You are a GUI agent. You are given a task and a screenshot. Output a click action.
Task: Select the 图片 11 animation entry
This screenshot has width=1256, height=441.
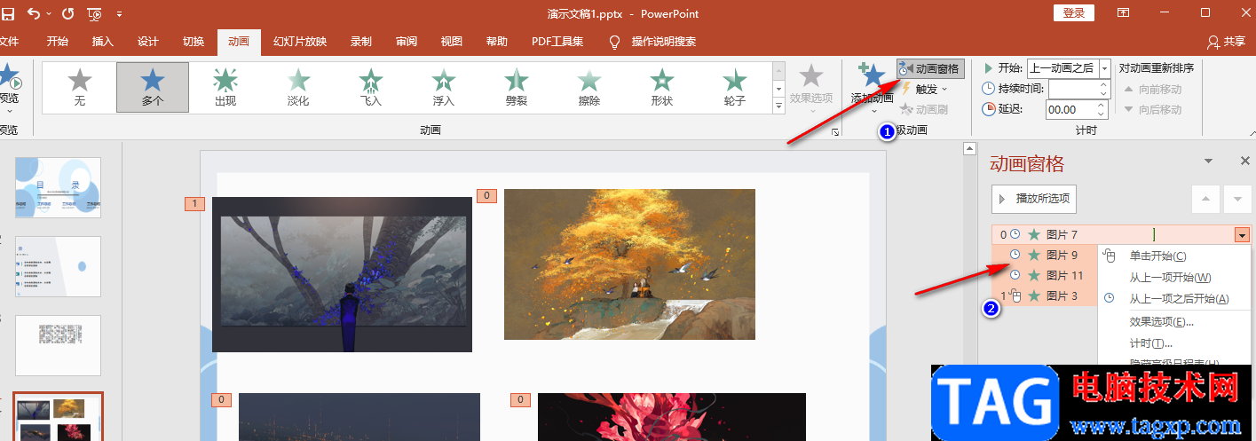[1046, 276]
